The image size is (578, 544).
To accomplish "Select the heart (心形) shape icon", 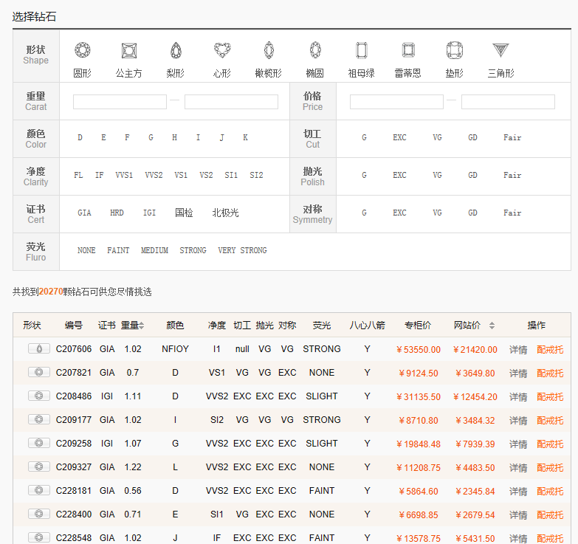I will coord(222,51).
